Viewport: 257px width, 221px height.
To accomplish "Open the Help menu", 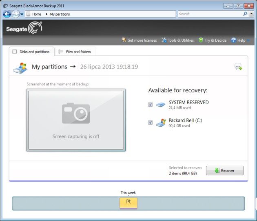I will [x=241, y=40].
